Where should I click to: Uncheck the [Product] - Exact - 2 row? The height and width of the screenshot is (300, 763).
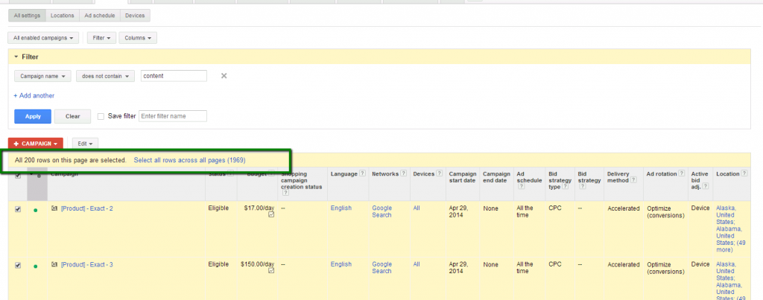[18, 208]
